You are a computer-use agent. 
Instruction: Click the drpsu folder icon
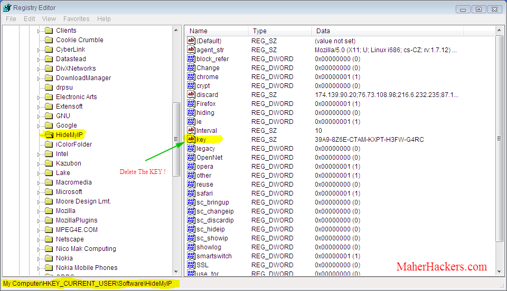tap(49, 88)
